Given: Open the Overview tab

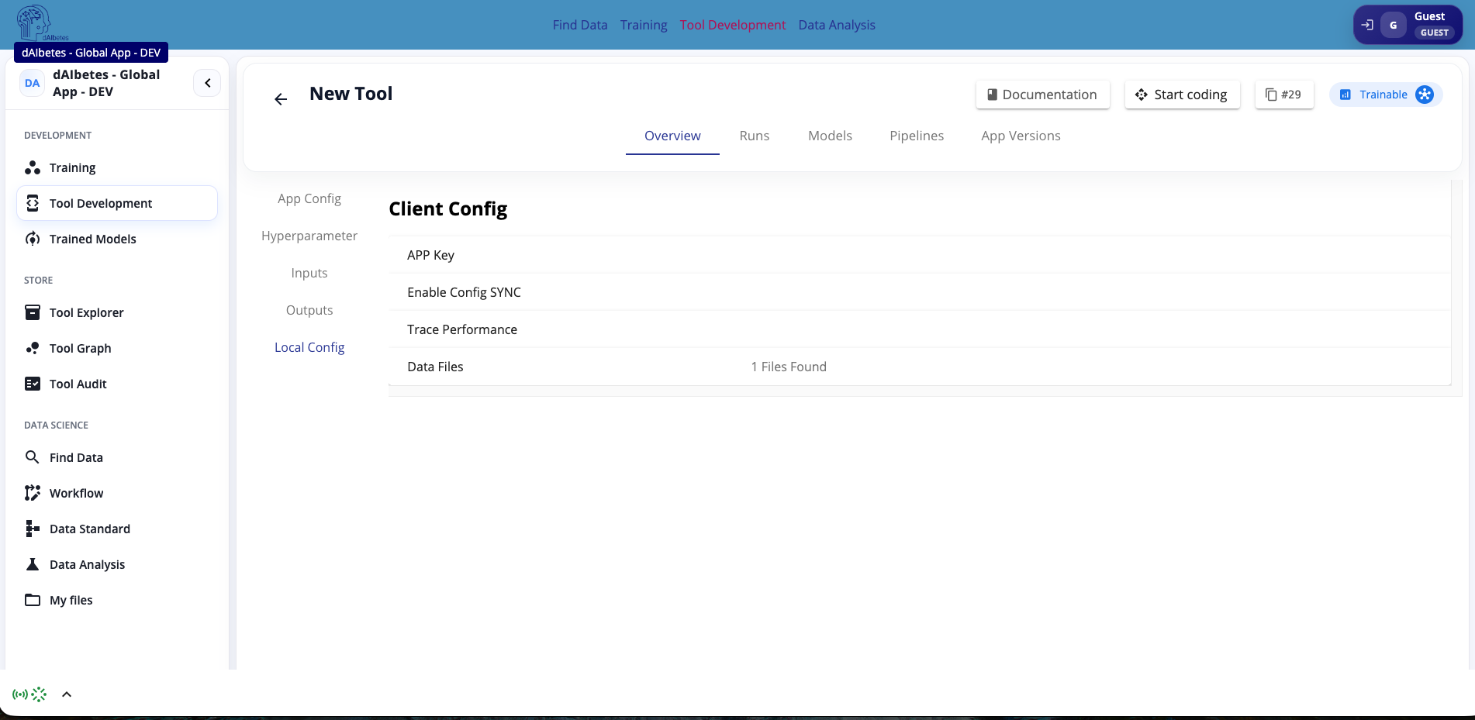Looking at the screenshot, I should 672,136.
